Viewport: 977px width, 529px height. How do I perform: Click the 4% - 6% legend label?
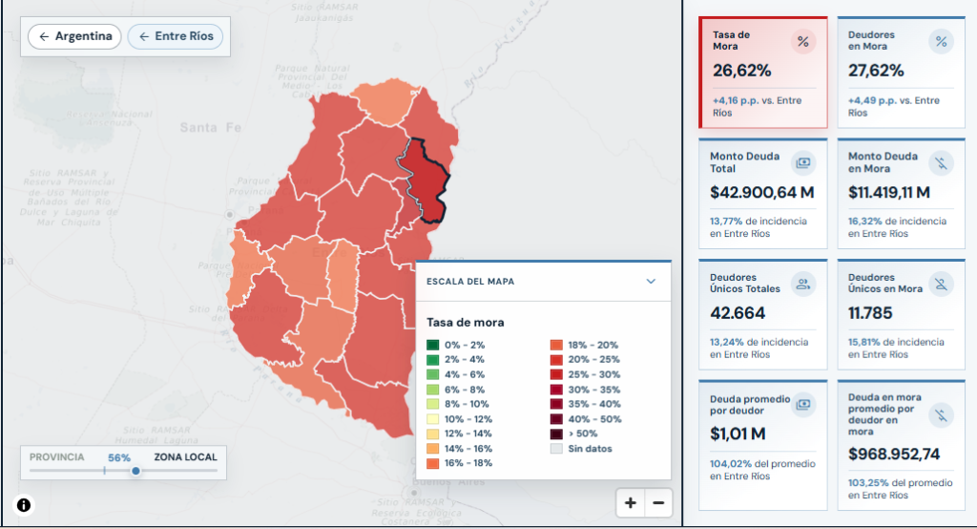click(x=465, y=374)
